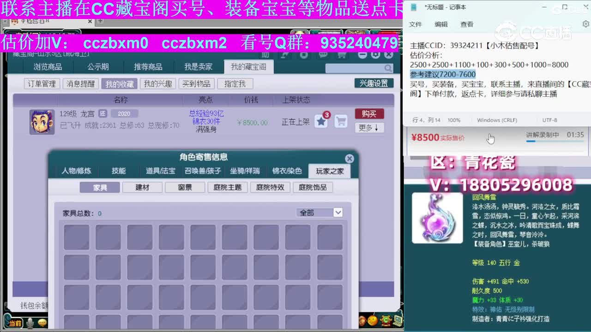This screenshot has height=332, width=591.
Task: Click the red 购买 button
Action: click(x=369, y=114)
